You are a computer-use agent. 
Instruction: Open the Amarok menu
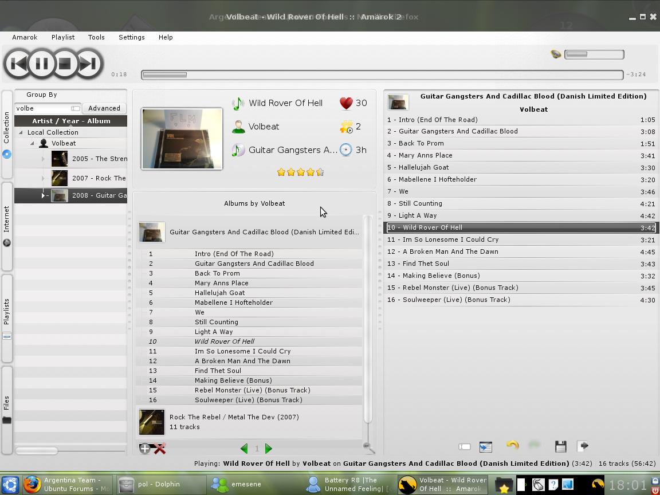pyautogui.click(x=25, y=37)
